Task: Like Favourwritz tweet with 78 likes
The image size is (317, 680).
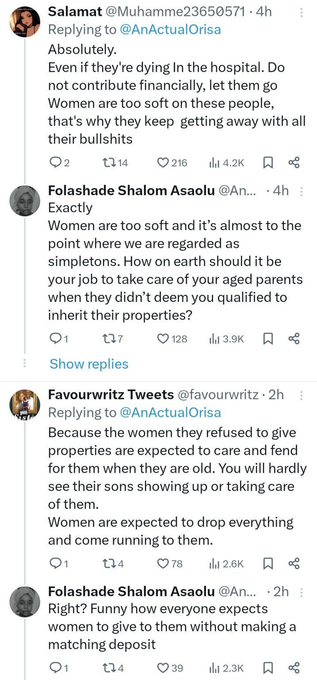Action: pos(164,564)
